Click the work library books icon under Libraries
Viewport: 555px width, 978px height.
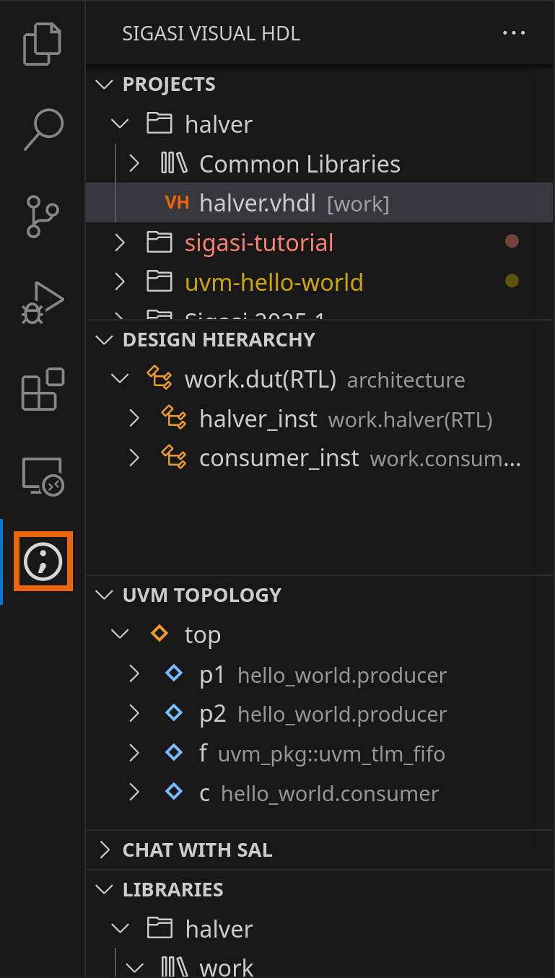tap(174, 967)
